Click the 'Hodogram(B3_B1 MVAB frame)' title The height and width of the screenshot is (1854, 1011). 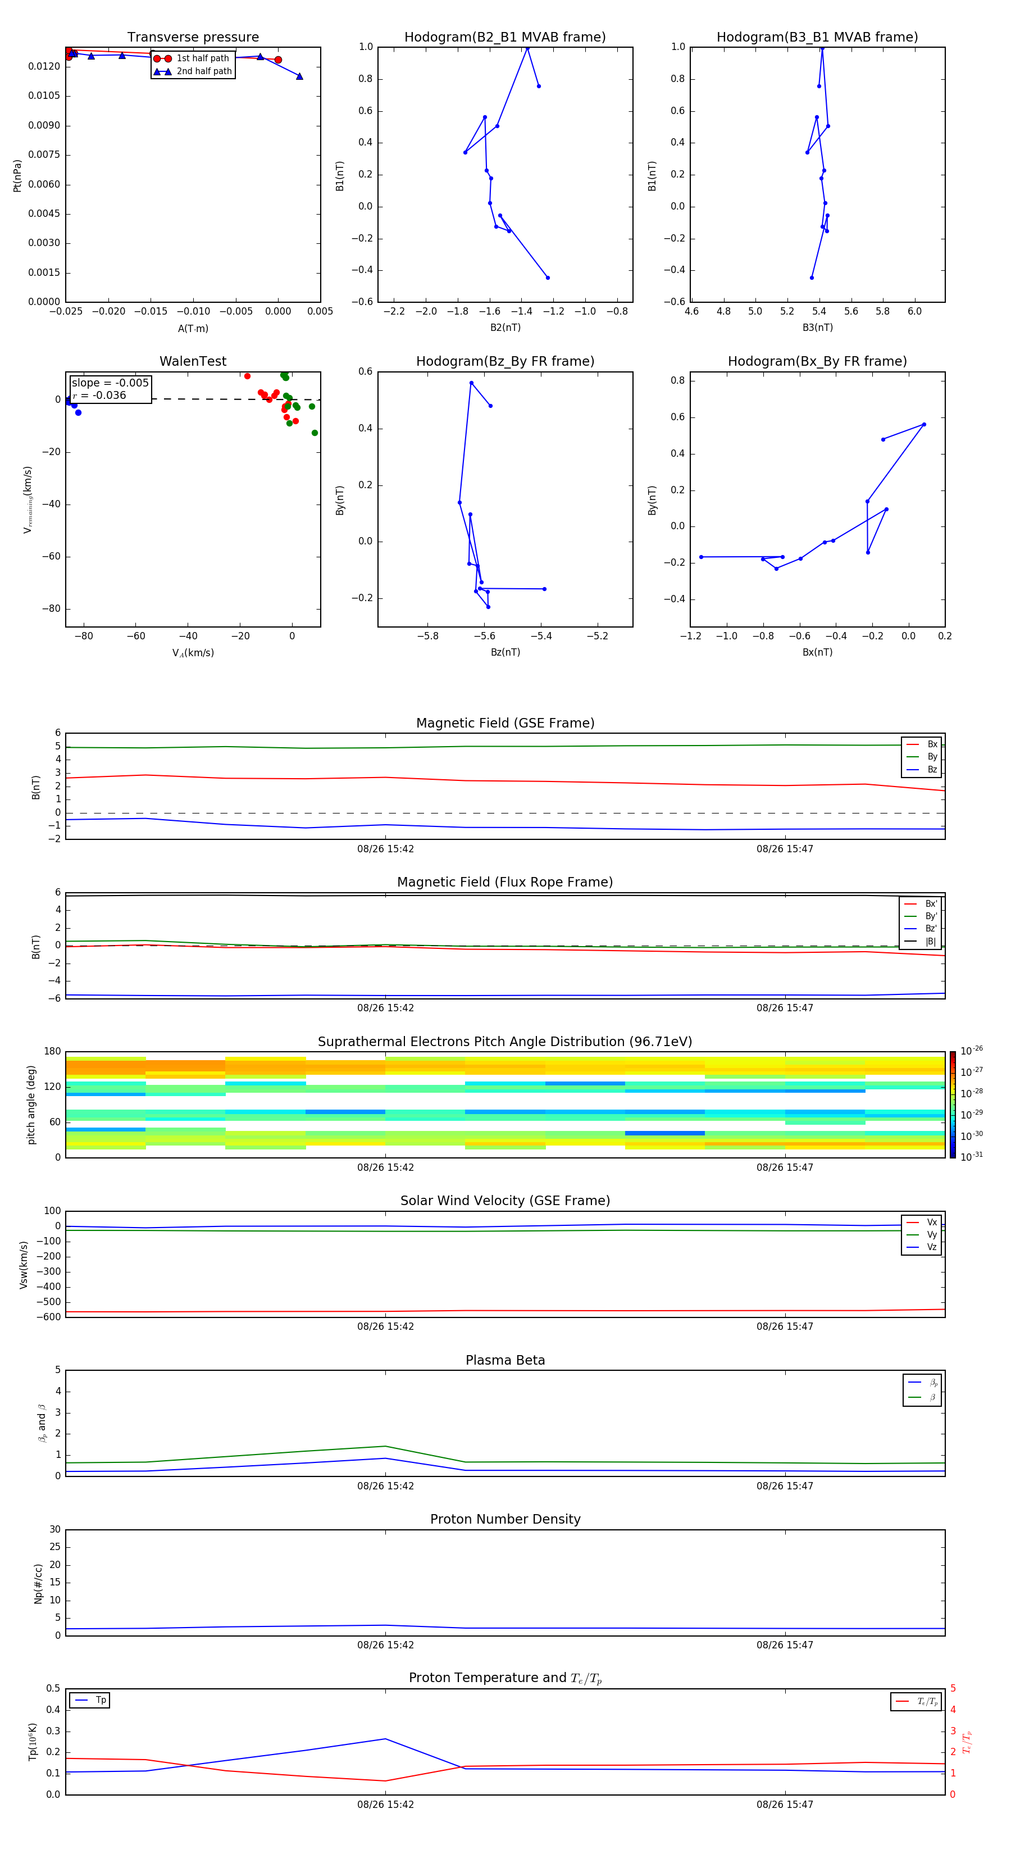817,37
